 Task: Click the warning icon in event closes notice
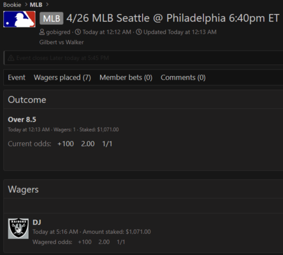coord(11,58)
